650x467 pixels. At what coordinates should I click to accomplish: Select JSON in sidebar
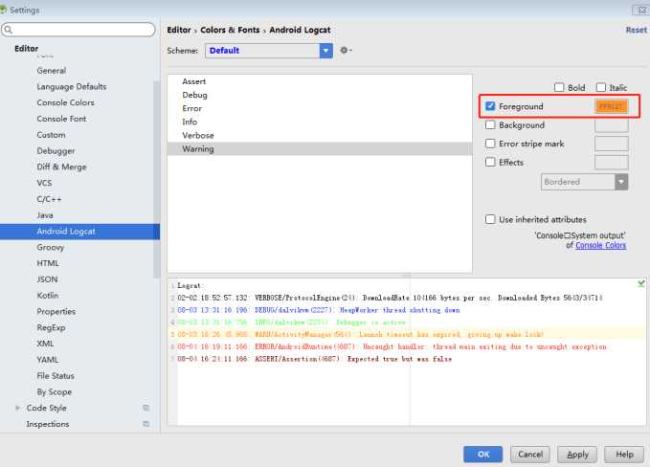coord(47,279)
